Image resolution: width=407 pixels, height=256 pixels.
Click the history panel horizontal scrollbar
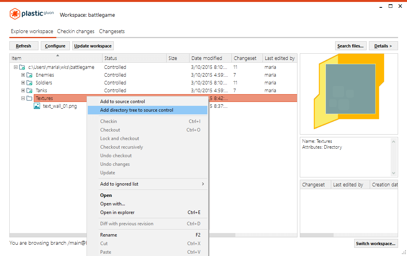point(317,235)
